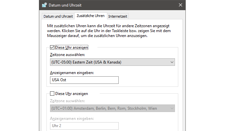Focus the Uhr 2 display name field
The image size is (225, 131).
(x=84, y=126)
